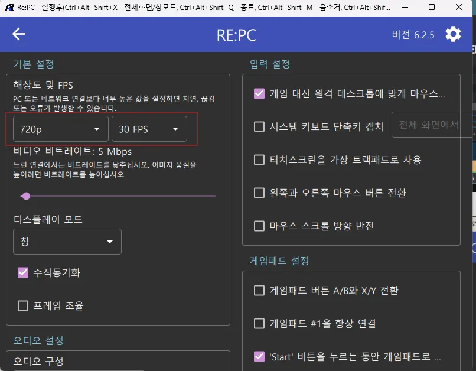Adjust the video bitrate slider handle

(26, 196)
